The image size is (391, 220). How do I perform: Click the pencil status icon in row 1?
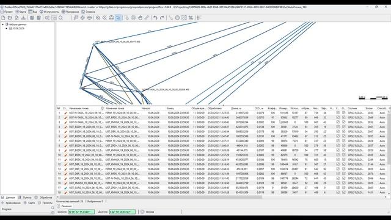pyautogui.click(x=65, y=113)
